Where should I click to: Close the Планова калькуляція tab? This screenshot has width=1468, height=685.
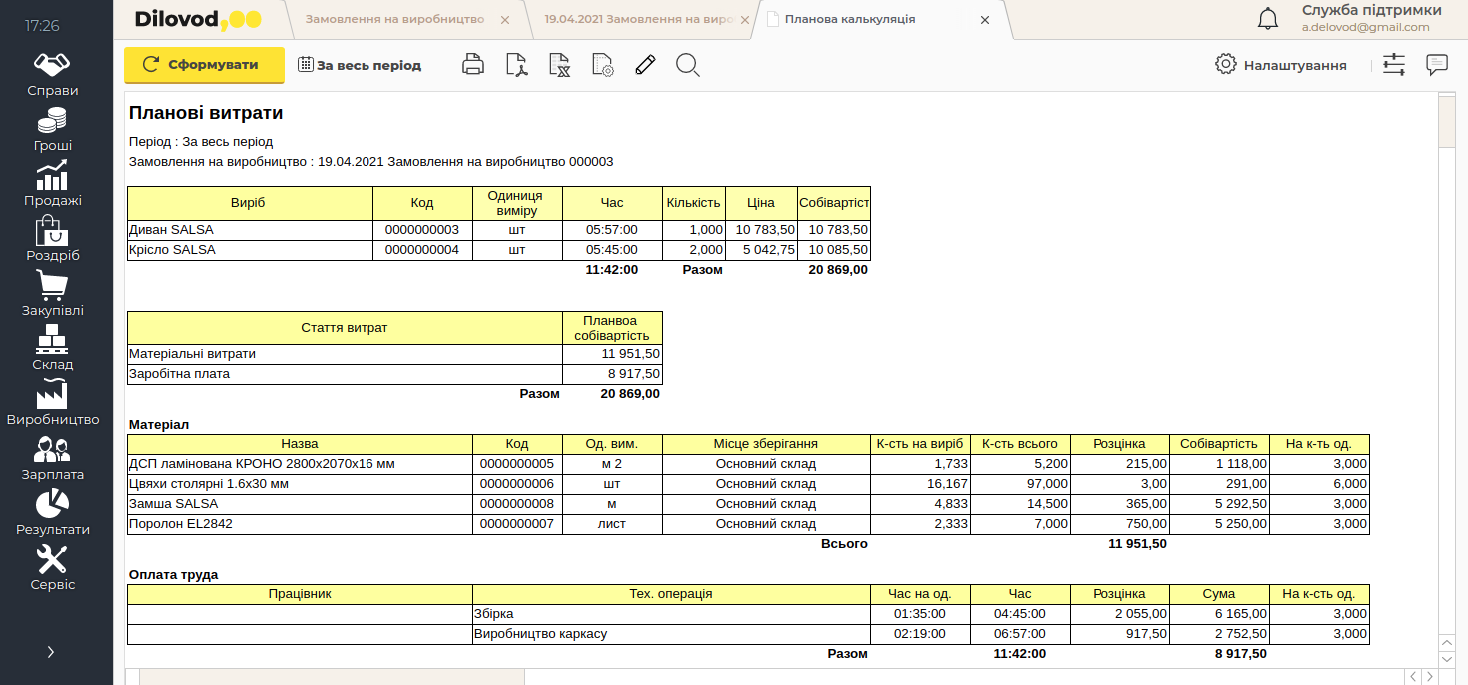(x=985, y=19)
